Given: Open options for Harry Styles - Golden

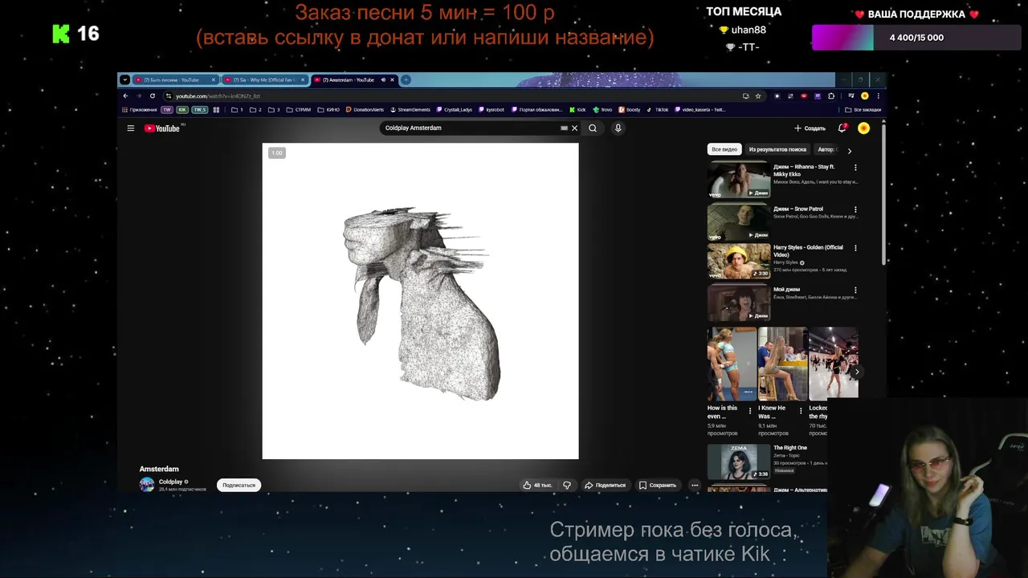Looking at the screenshot, I should click(855, 248).
